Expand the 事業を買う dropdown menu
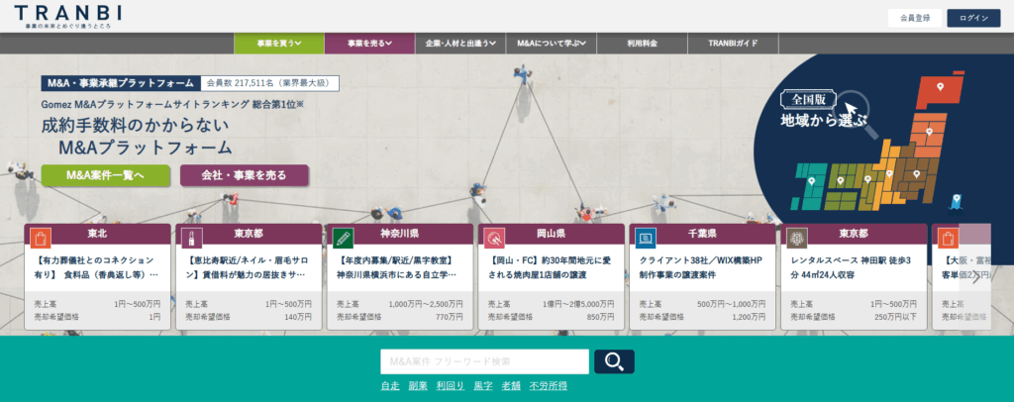 pos(280,44)
